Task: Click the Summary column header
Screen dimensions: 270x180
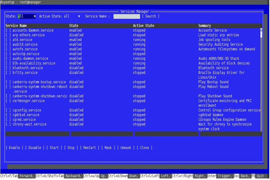Action: coord(204,26)
